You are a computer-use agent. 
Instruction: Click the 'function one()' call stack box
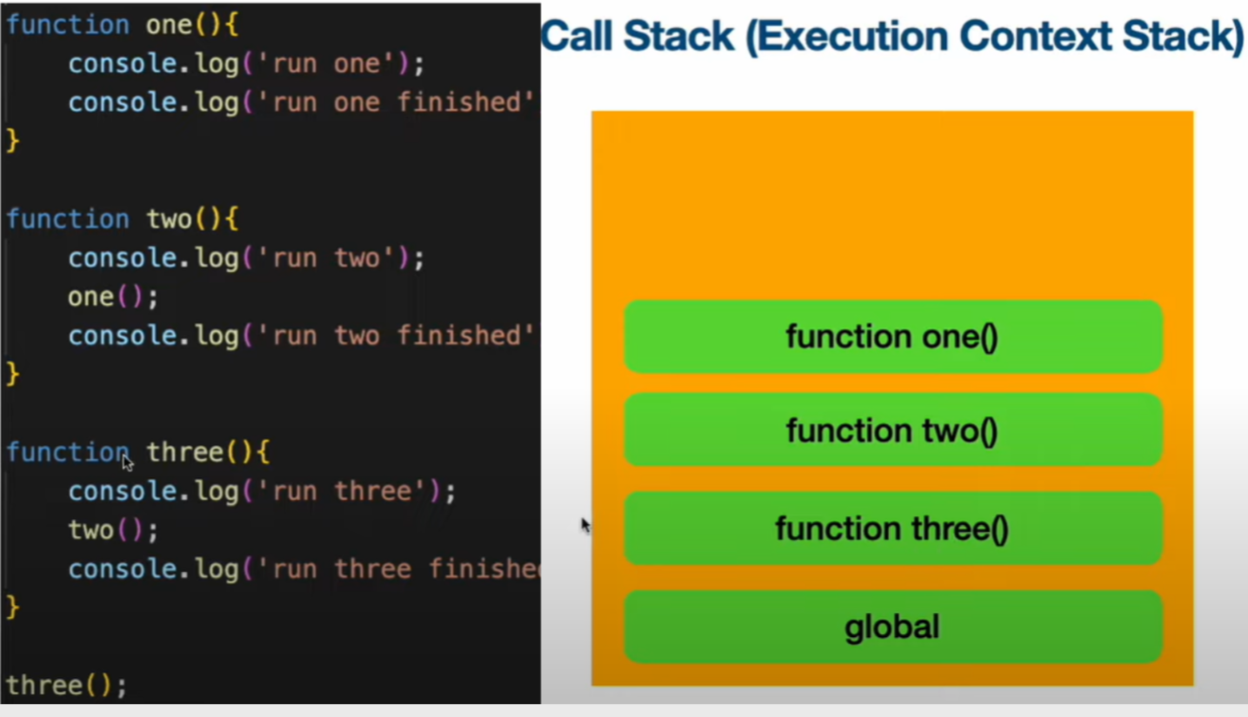[893, 336]
